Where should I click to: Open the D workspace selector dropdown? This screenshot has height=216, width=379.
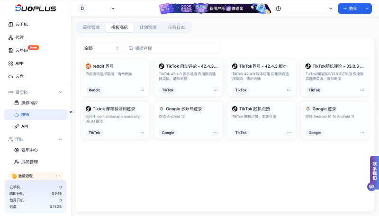click(x=97, y=9)
